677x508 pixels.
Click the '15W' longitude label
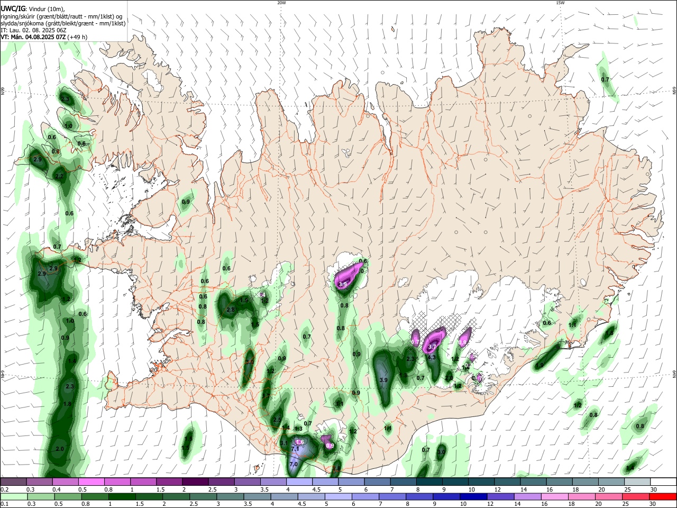pyautogui.click(x=560, y=2)
